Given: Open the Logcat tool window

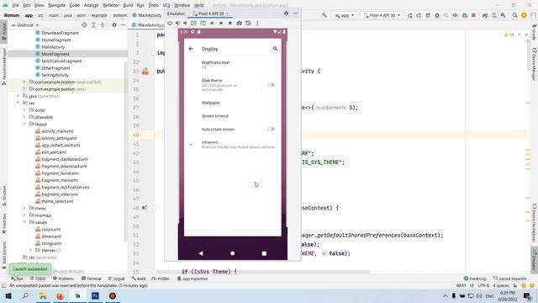Looking at the screenshot, I should tap(116, 279).
